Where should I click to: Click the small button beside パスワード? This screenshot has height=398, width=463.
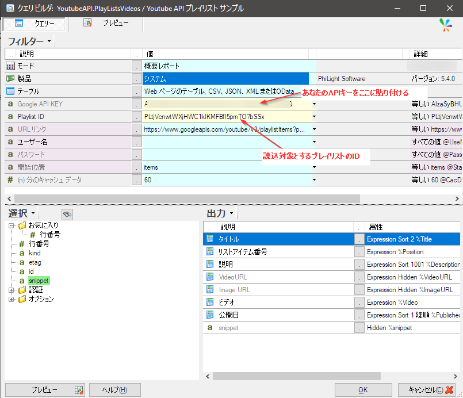136,154
